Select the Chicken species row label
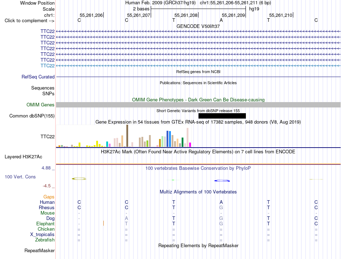This screenshot has width=341, height=259. [x=46, y=229]
